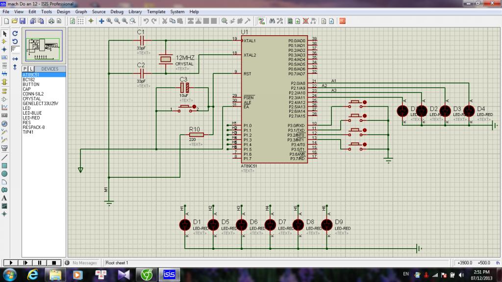The height and width of the screenshot is (282, 502).
Task: Open the Template menu
Action: pos(156,11)
